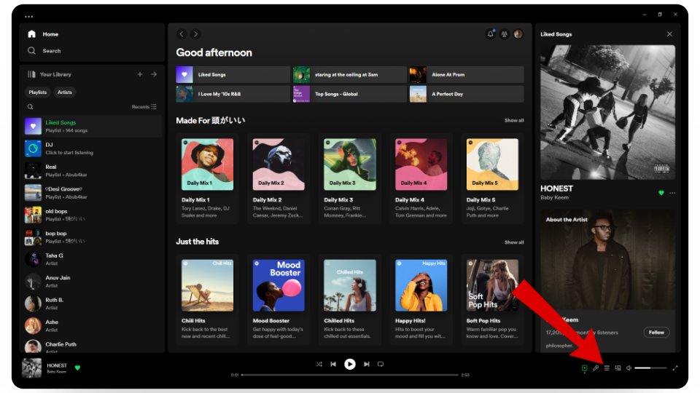Collapse the Your Library panel
This screenshot has height=393, width=700.
point(49,74)
